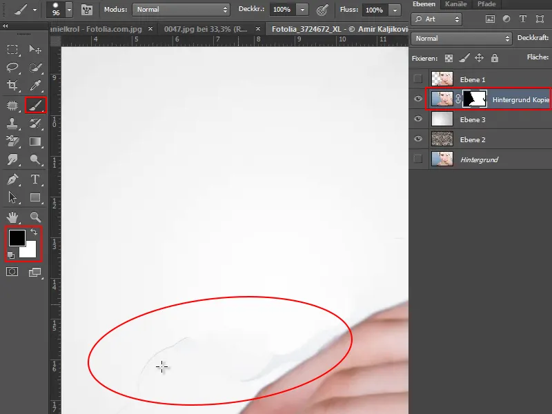
Task: Select the Pen tool
Action: click(x=12, y=179)
